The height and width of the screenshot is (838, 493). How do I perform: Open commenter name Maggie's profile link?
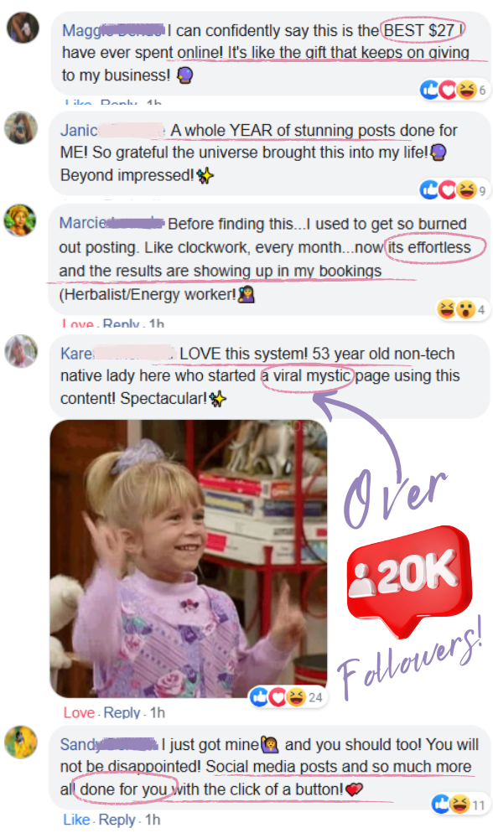coord(113,30)
